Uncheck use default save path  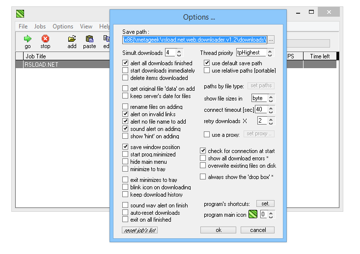click(207, 63)
